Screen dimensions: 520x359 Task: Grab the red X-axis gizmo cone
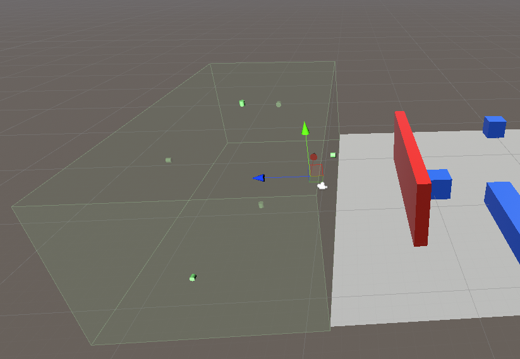313,156
